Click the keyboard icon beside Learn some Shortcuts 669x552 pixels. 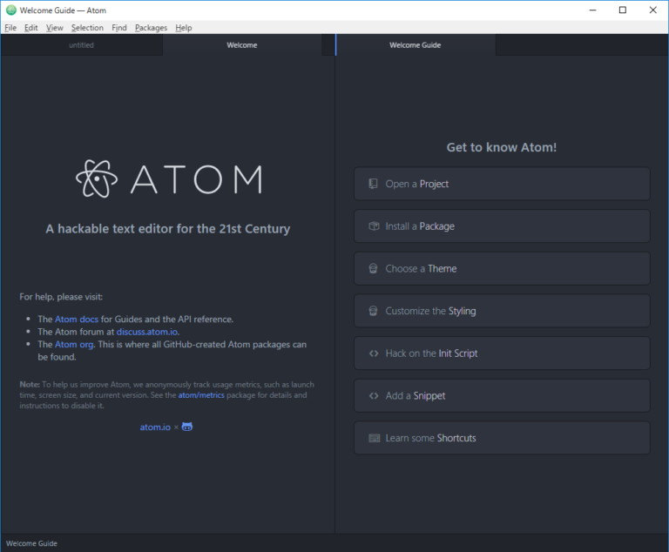click(x=375, y=438)
